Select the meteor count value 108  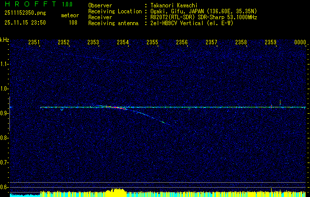(73, 23)
